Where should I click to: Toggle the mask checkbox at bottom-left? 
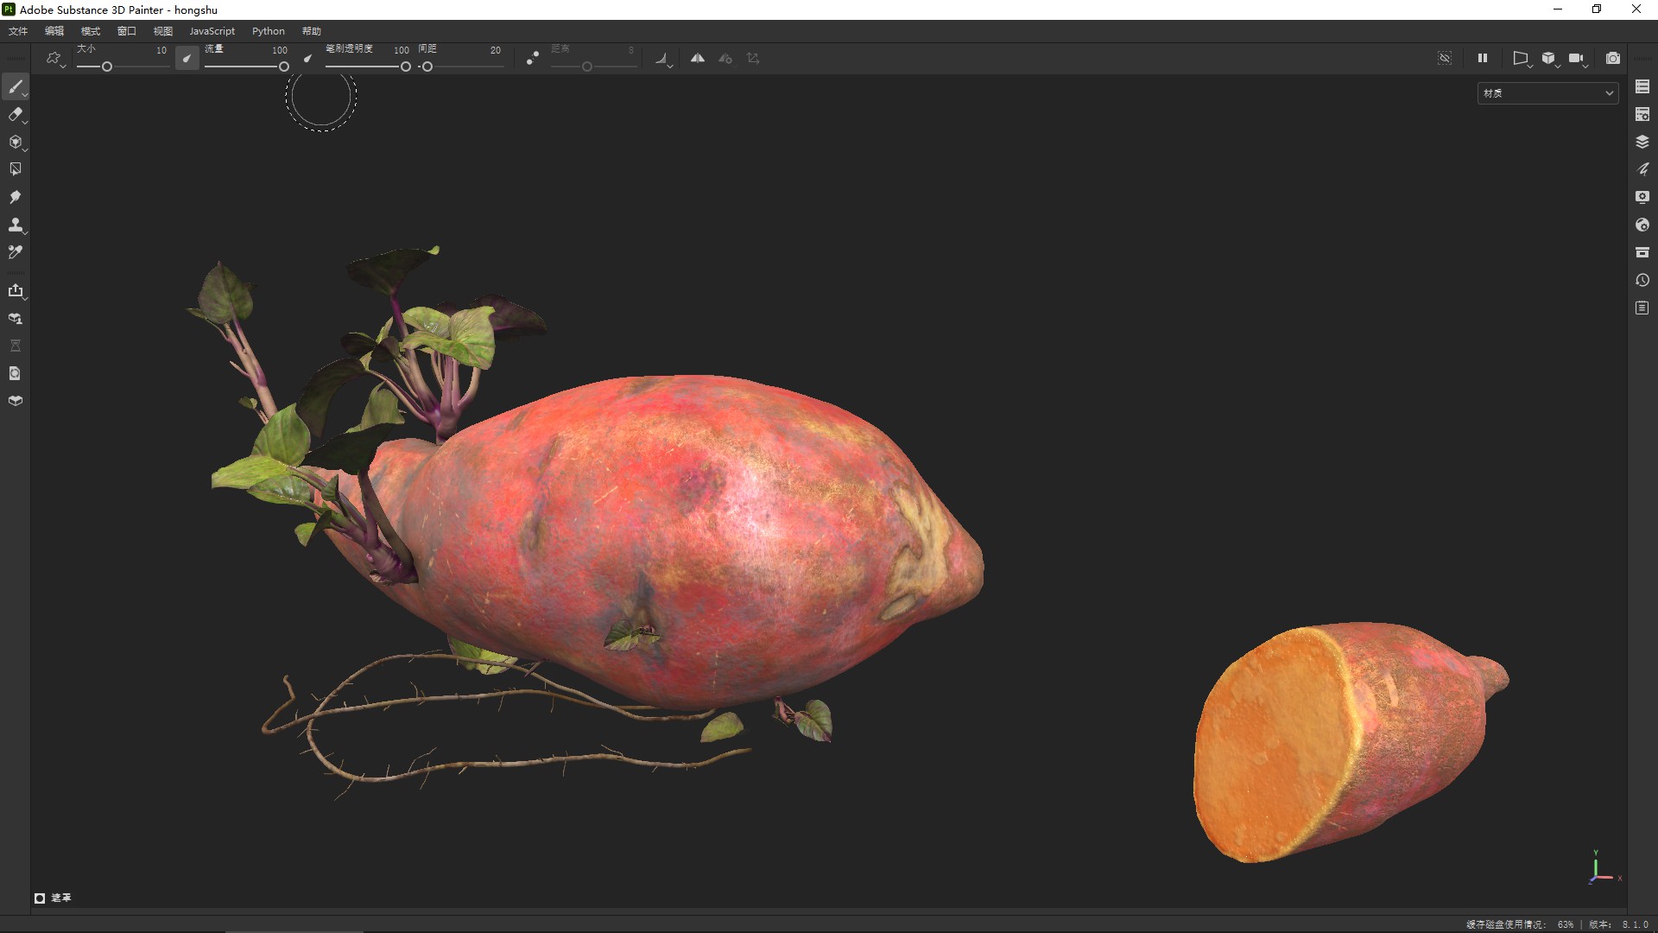(x=40, y=898)
